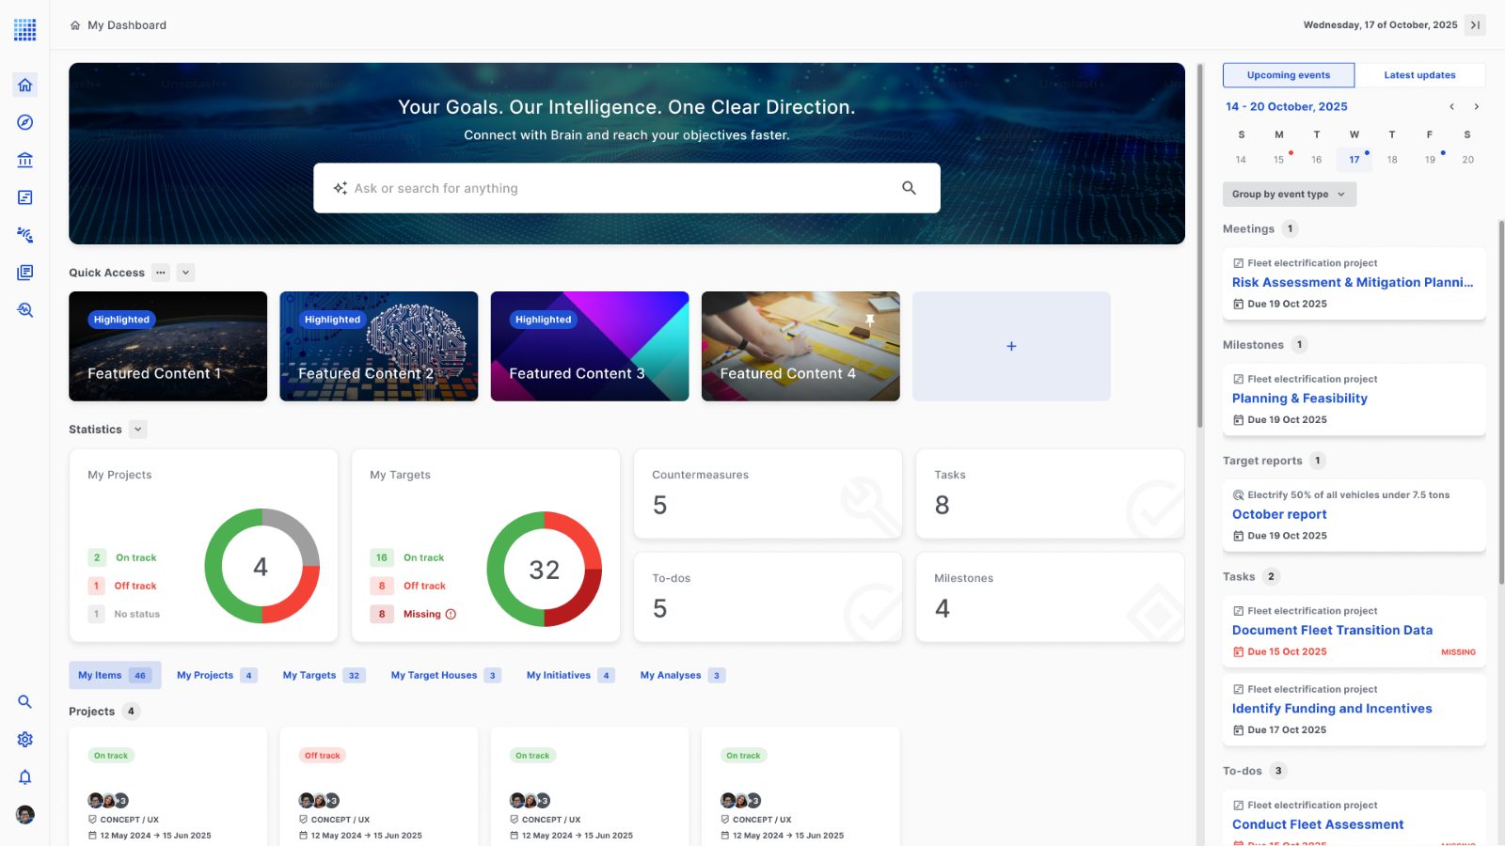Open the settings gear in sidebar
This screenshot has height=846, width=1505.
[25, 740]
